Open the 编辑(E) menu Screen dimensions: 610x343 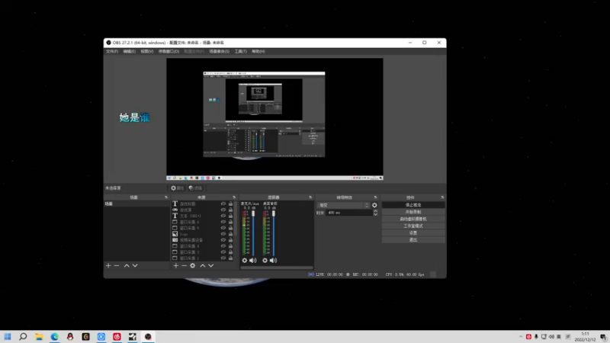129,51
